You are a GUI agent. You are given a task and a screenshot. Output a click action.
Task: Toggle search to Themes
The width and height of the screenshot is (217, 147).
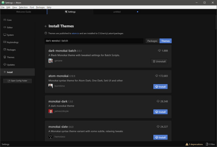[165, 41]
